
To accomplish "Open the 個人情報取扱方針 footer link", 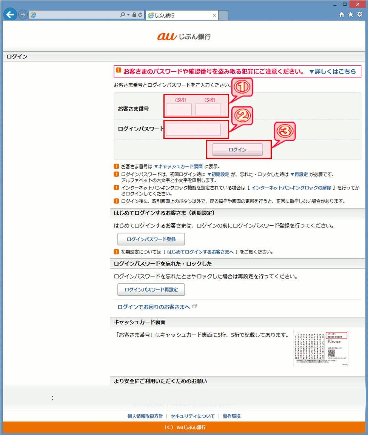I will pos(145,416).
